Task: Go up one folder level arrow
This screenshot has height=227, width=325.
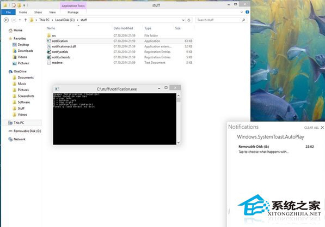Action: click(26, 20)
